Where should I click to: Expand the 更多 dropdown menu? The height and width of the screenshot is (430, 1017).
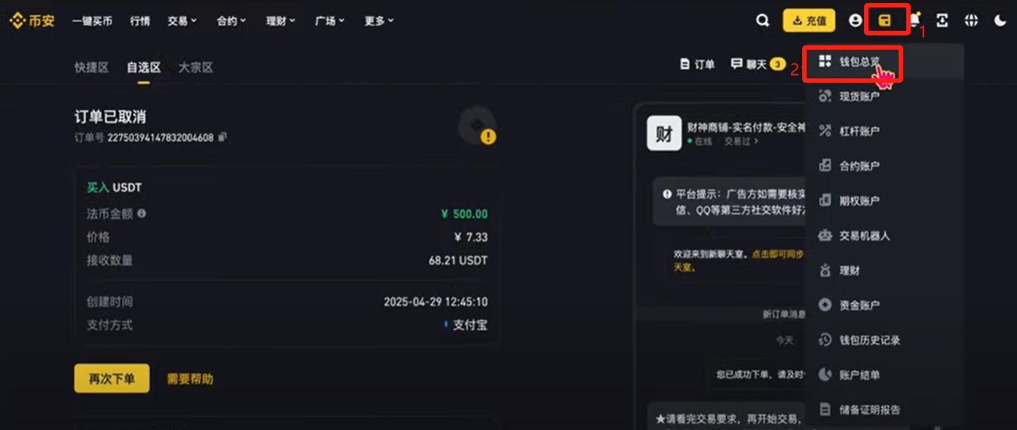[x=379, y=21]
